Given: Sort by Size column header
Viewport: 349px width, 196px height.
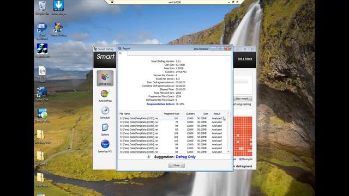Looking at the screenshot, I should pyautogui.click(x=205, y=114).
